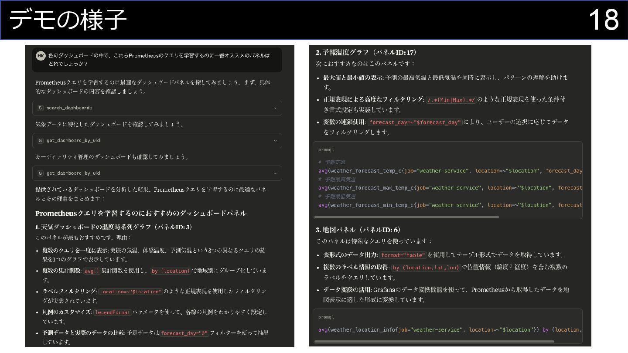This screenshot has width=628, height=353.
Task: Click the inline code by (location)
Action: pos(171,271)
